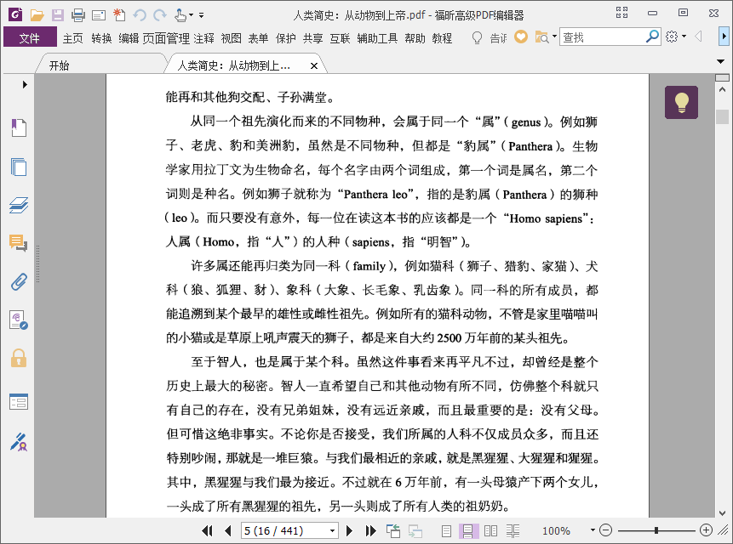Close the 人类简史 document tab

[x=314, y=65]
